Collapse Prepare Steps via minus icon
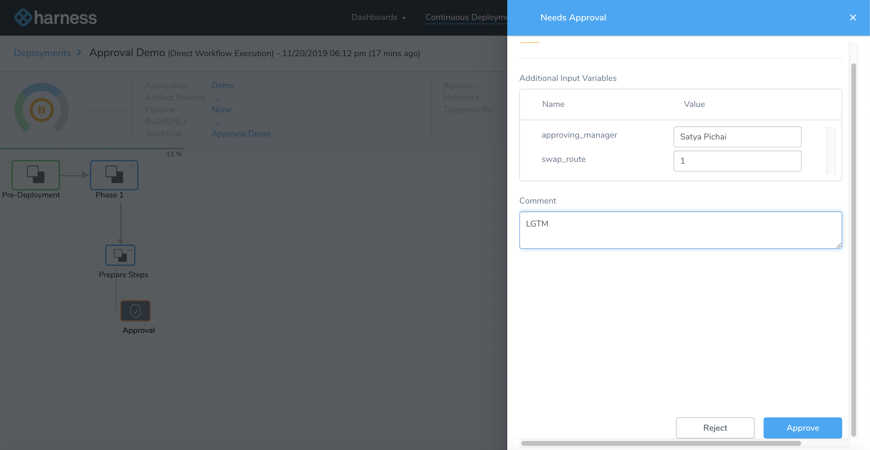 pos(130,250)
